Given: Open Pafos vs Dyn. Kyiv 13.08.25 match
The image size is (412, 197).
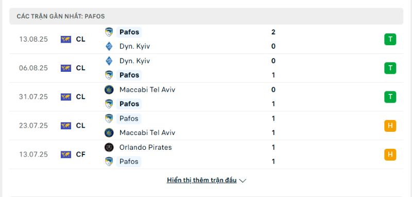Looking at the screenshot, I should pos(206,39).
